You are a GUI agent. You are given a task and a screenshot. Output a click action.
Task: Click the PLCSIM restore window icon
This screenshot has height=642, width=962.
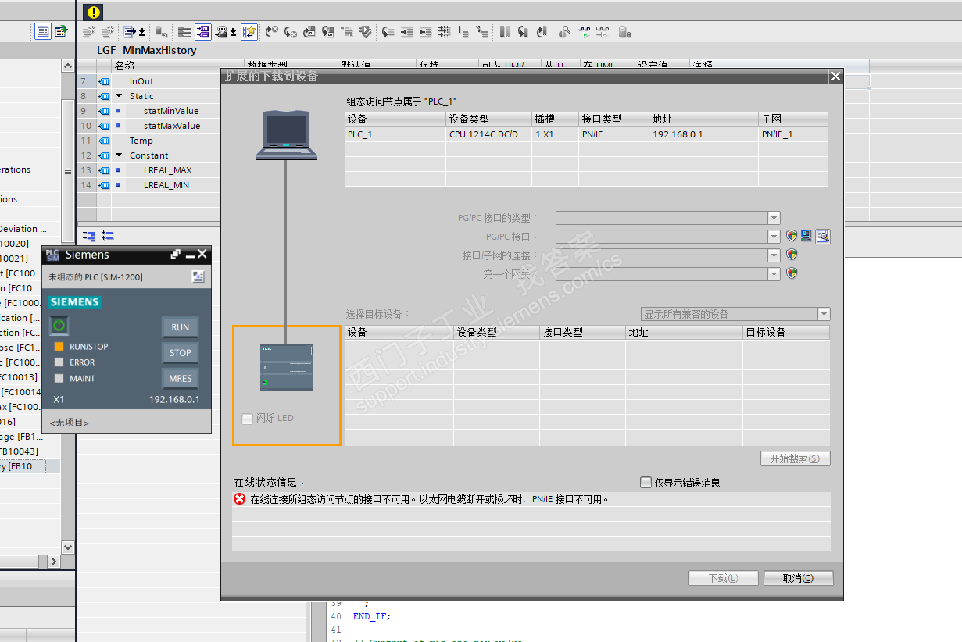pos(176,255)
